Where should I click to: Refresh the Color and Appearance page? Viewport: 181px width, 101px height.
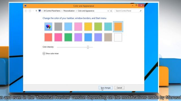point(111,11)
